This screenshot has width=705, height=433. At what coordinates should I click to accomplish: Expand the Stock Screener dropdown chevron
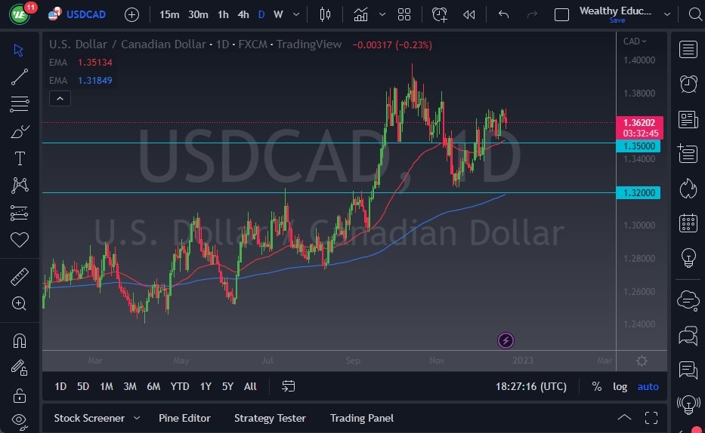137,418
